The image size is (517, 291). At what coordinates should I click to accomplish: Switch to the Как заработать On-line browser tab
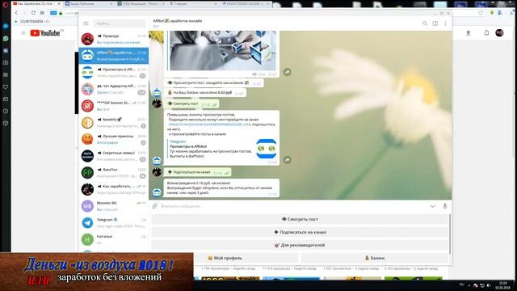(x=36, y=3)
